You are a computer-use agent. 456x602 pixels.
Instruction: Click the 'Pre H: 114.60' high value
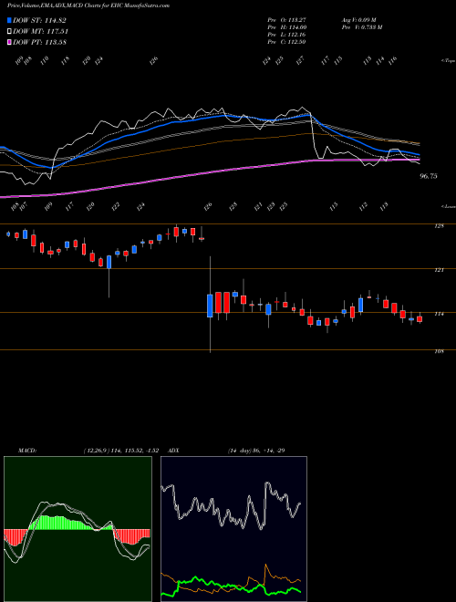point(286,27)
